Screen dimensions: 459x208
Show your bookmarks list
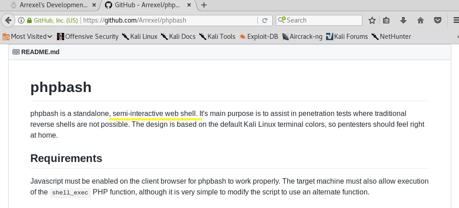[386, 20]
